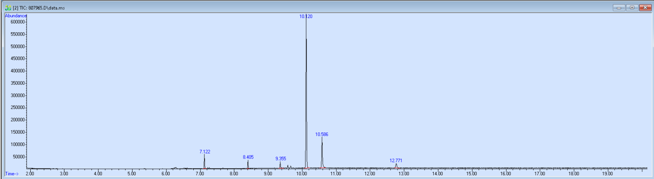The width and height of the screenshot is (654, 179).
Task: Click the 400000 abundance tick value
Action: point(18,71)
